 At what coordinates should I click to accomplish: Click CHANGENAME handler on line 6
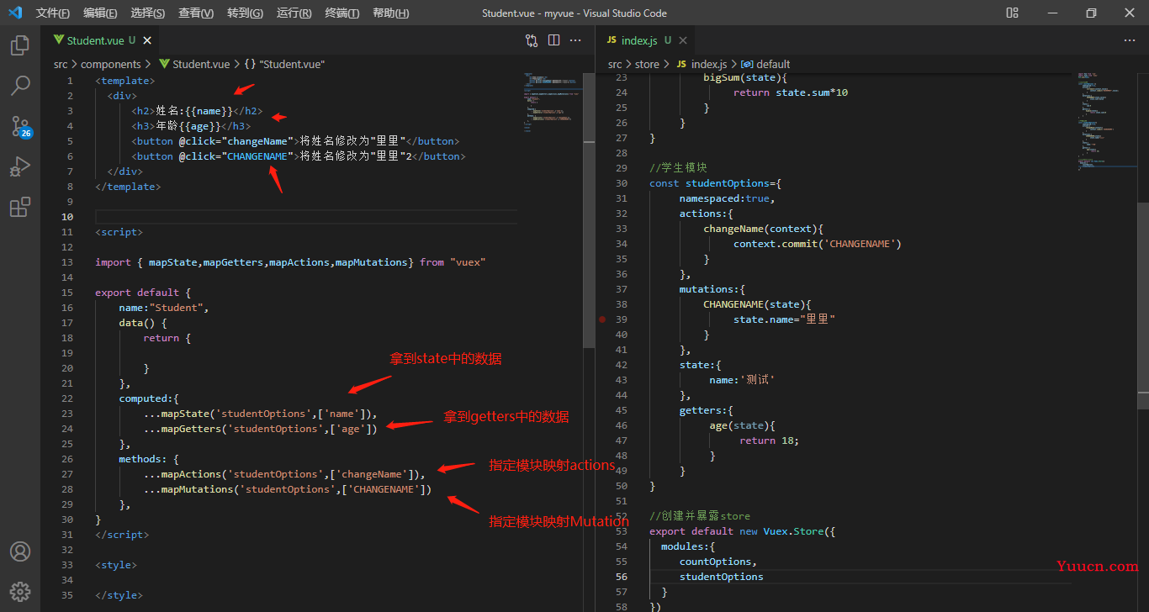(x=257, y=156)
